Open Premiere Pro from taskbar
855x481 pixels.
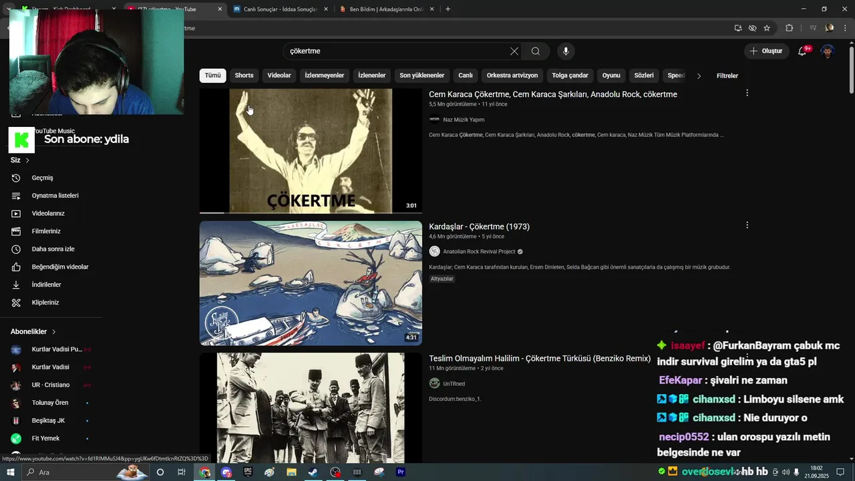401,472
